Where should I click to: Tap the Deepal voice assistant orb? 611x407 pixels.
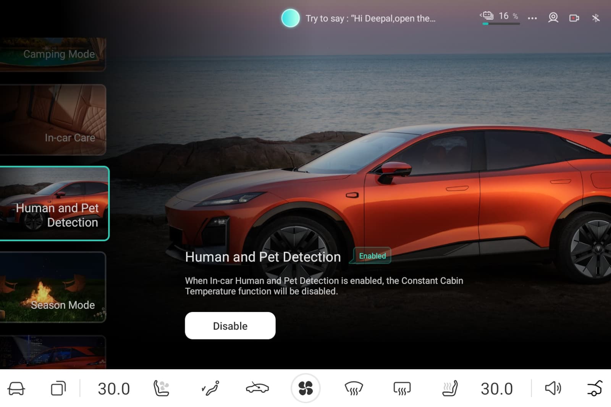pos(290,18)
